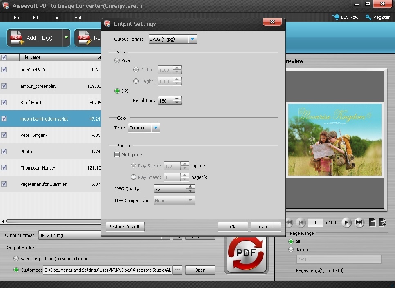Image resolution: width=395 pixels, height=288 pixels.
Task: Select the DPI radio button
Action: pyautogui.click(x=117, y=91)
